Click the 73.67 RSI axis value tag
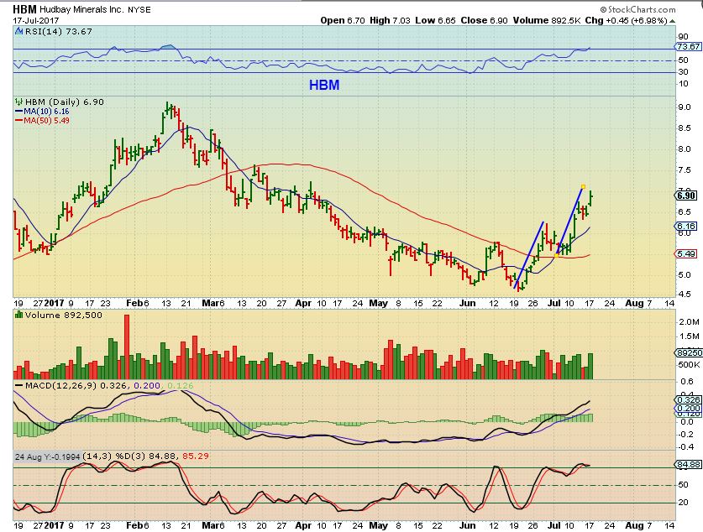The image size is (703, 532). point(688,47)
